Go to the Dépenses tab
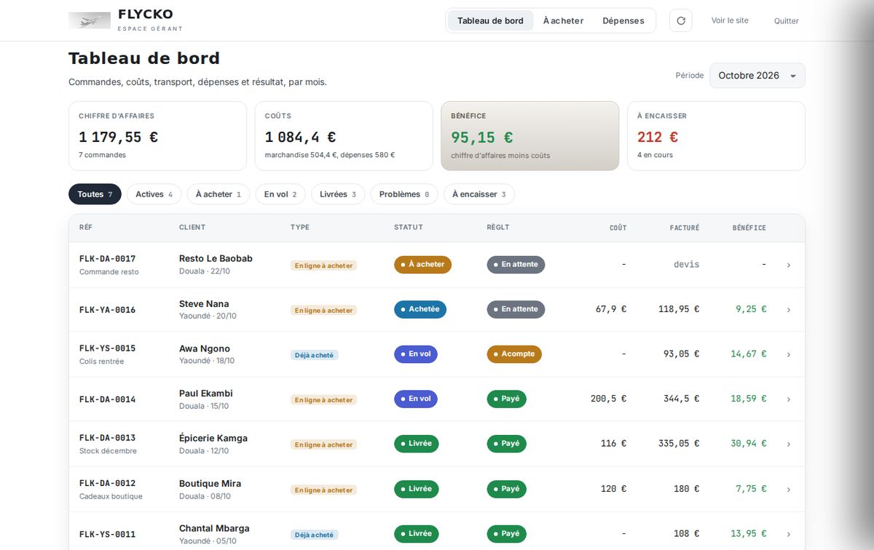The image size is (874, 550). coord(623,20)
